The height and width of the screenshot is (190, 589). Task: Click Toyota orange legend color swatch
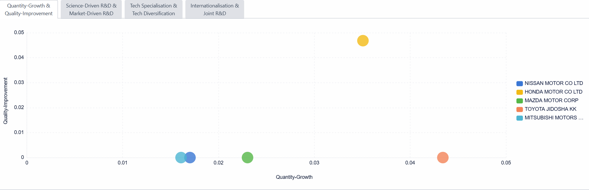520,109
